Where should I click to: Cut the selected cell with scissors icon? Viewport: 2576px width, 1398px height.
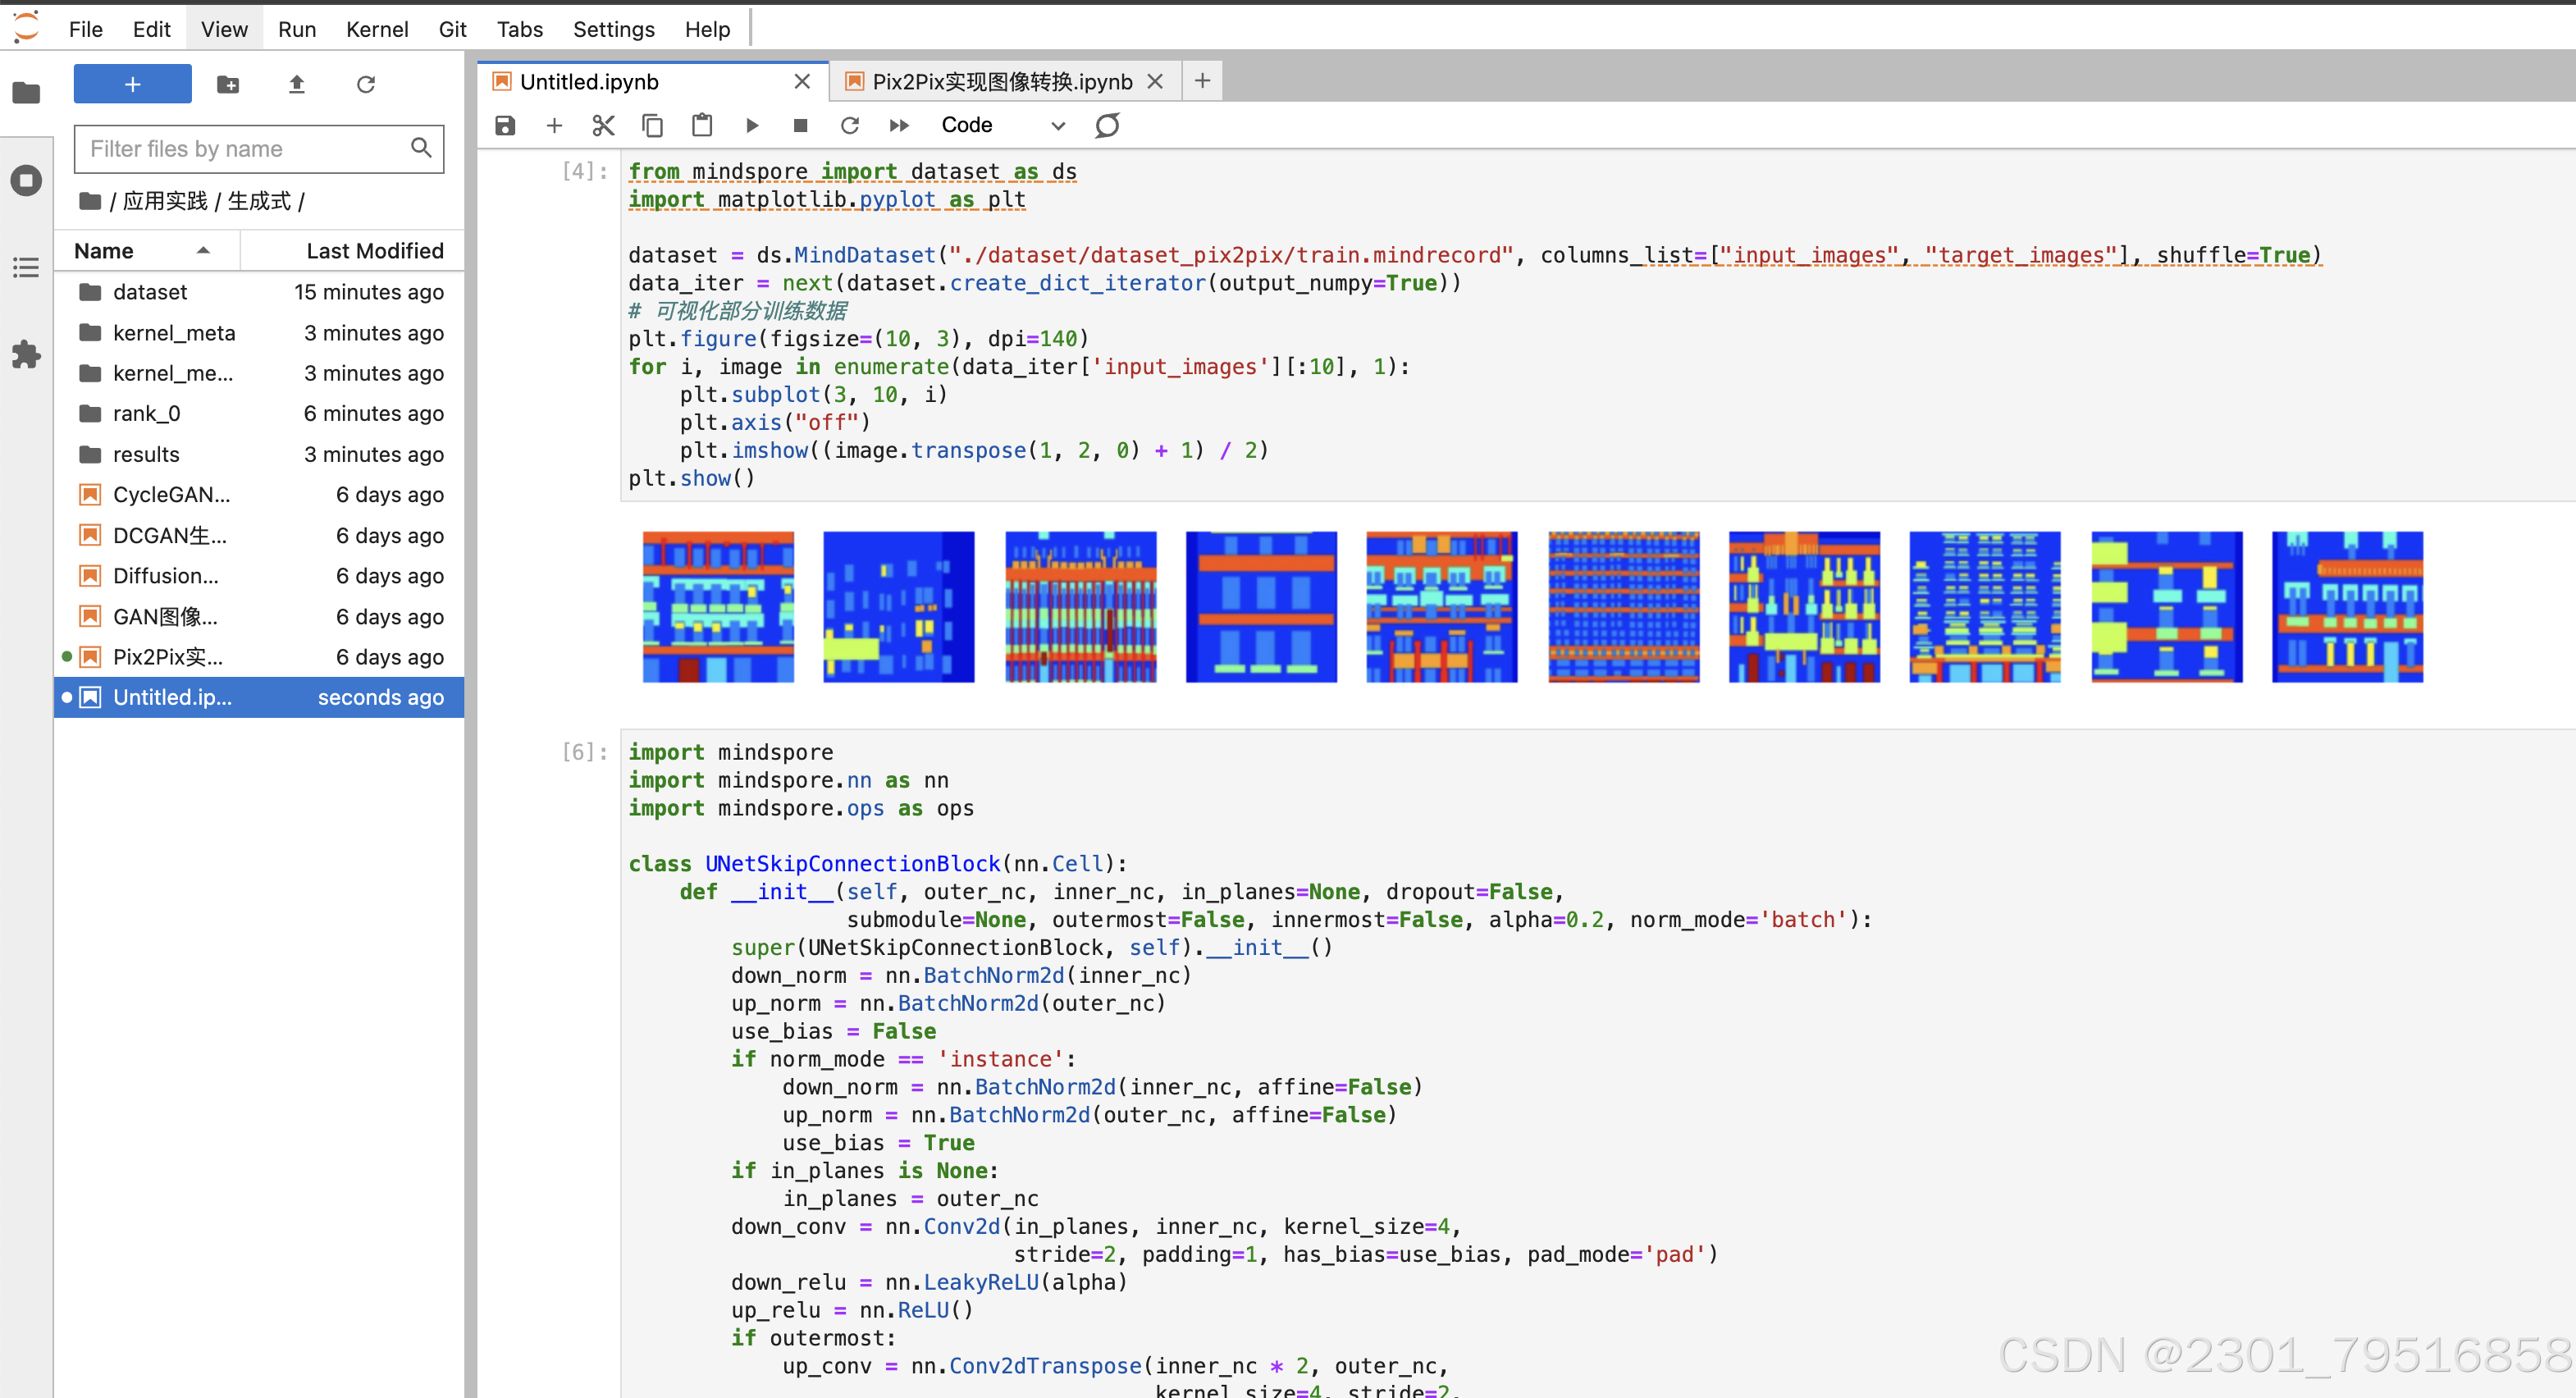603,125
